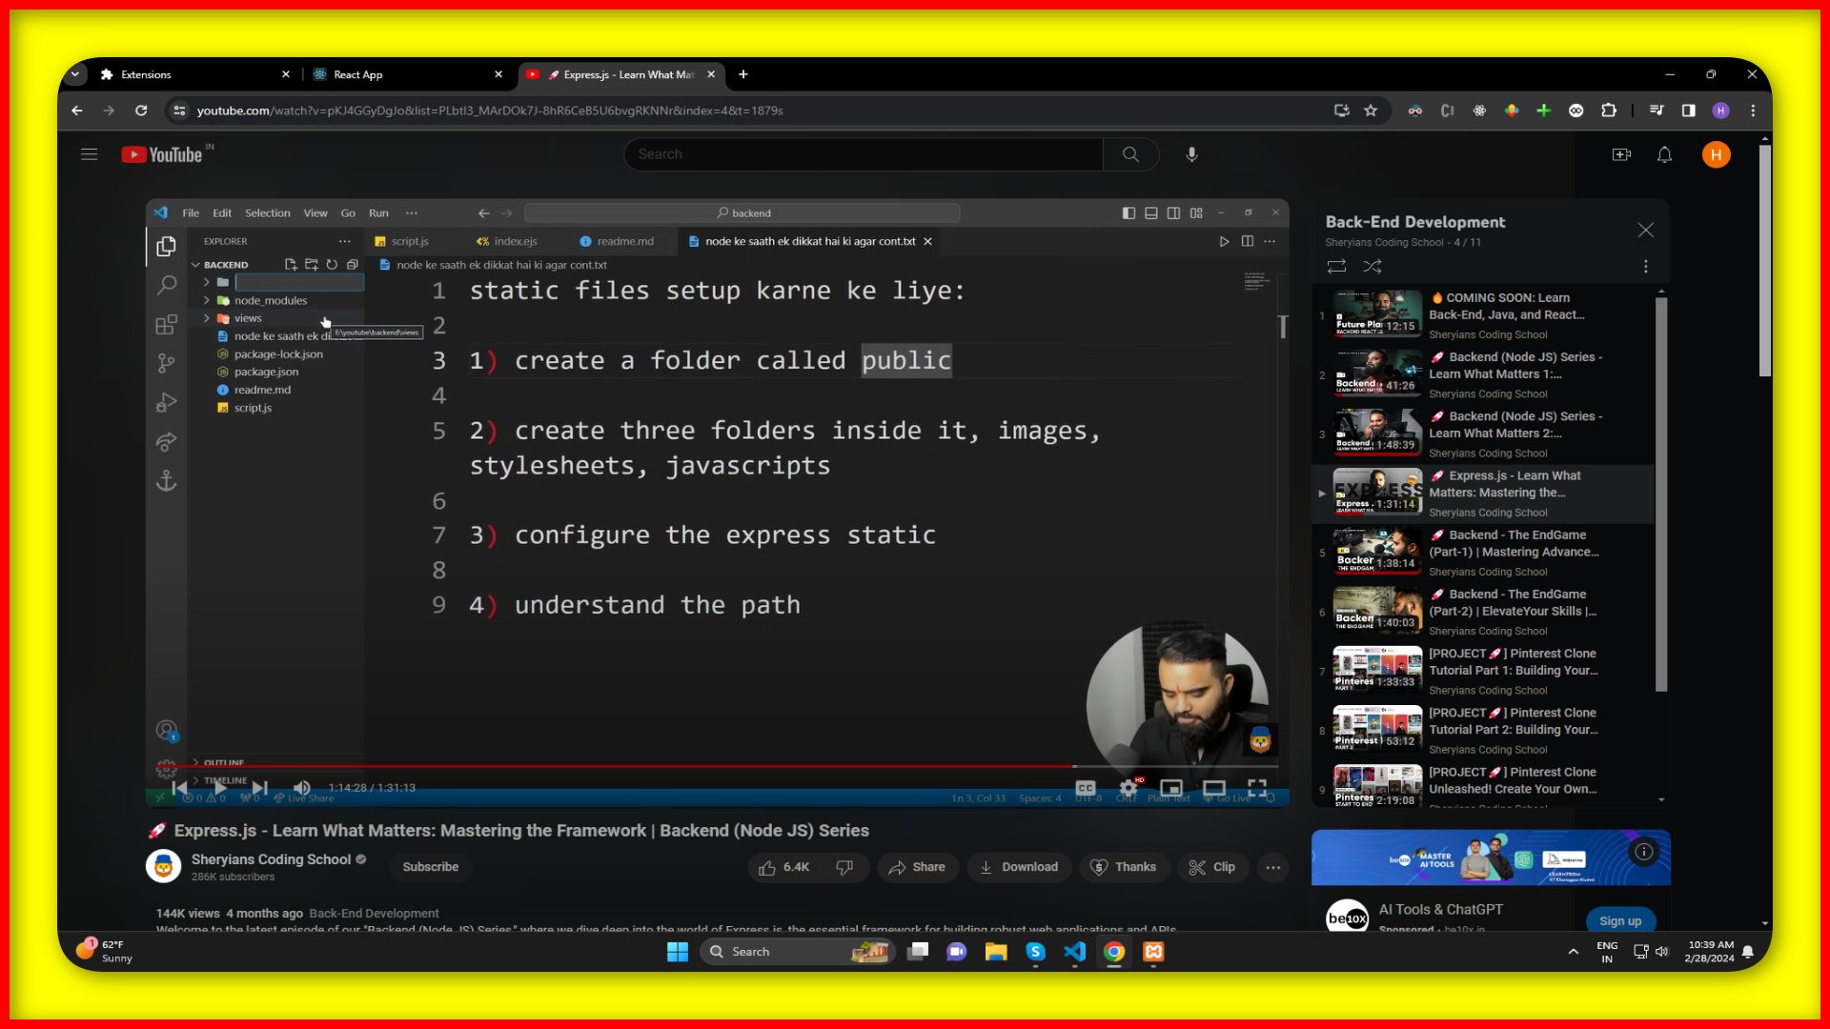Open the Chrome three-dot menu
Screen dimensions: 1830x1029
(1753, 111)
